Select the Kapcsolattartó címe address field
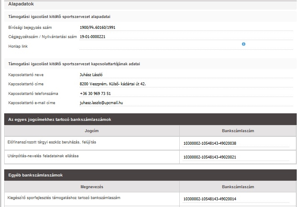The height and width of the screenshot is (207, 298). (112, 84)
